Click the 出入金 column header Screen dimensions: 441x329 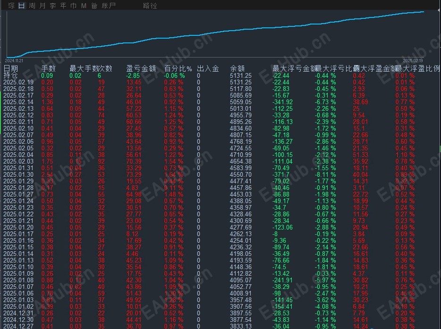(208, 67)
